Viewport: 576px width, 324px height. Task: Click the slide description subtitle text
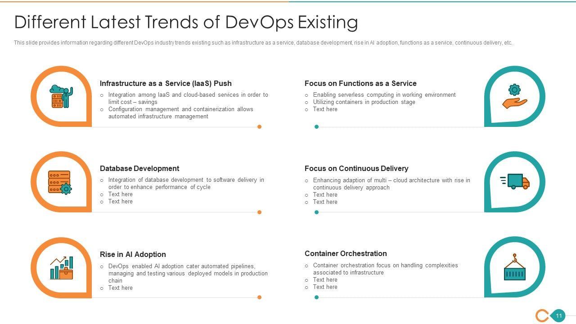263,43
